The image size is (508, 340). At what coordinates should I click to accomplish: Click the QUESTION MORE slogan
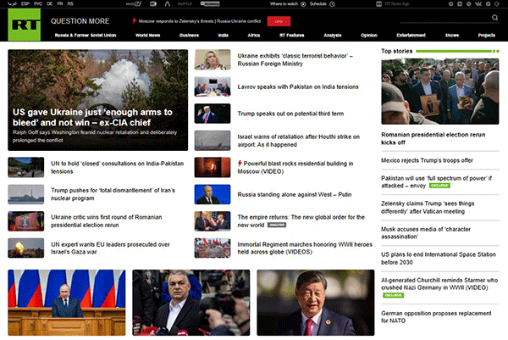click(x=80, y=21)
